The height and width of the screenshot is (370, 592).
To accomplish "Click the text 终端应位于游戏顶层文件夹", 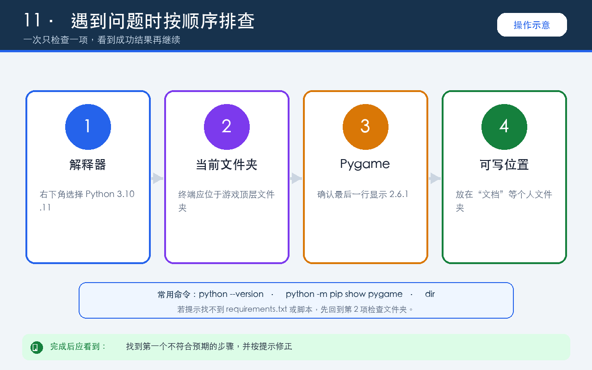I will (x=227, y=201).
